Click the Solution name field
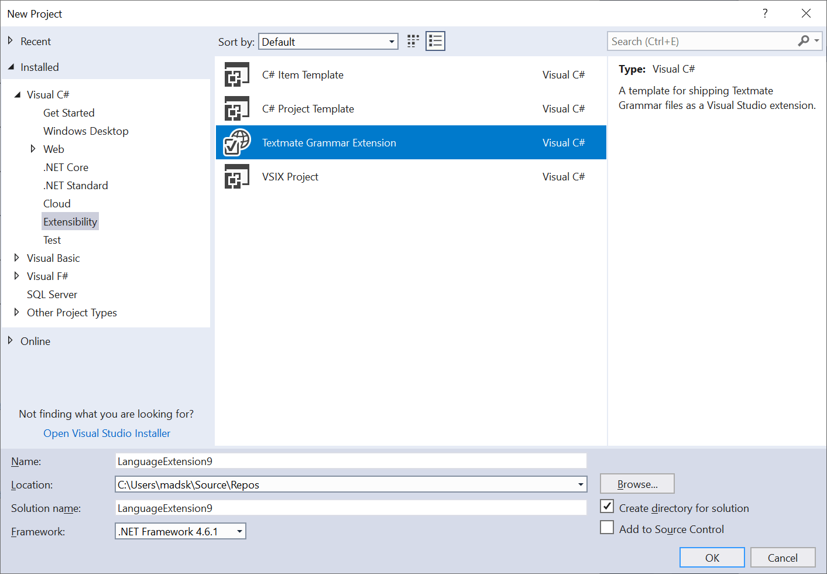This screenshot has width=827, height=574. click(351, 508)
